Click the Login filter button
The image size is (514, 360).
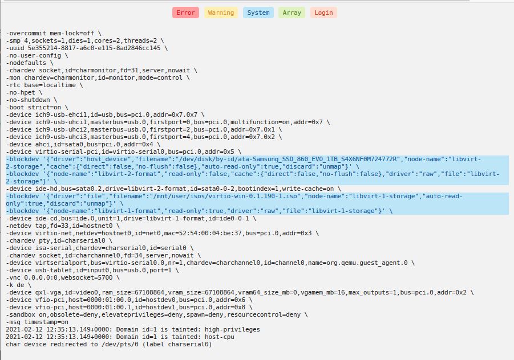click(323, 13)
